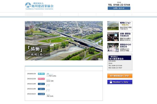Viewport: 157px width, 104px height.
Task: Open the 戦略ビジョン banner
Action: pos(120,26)
